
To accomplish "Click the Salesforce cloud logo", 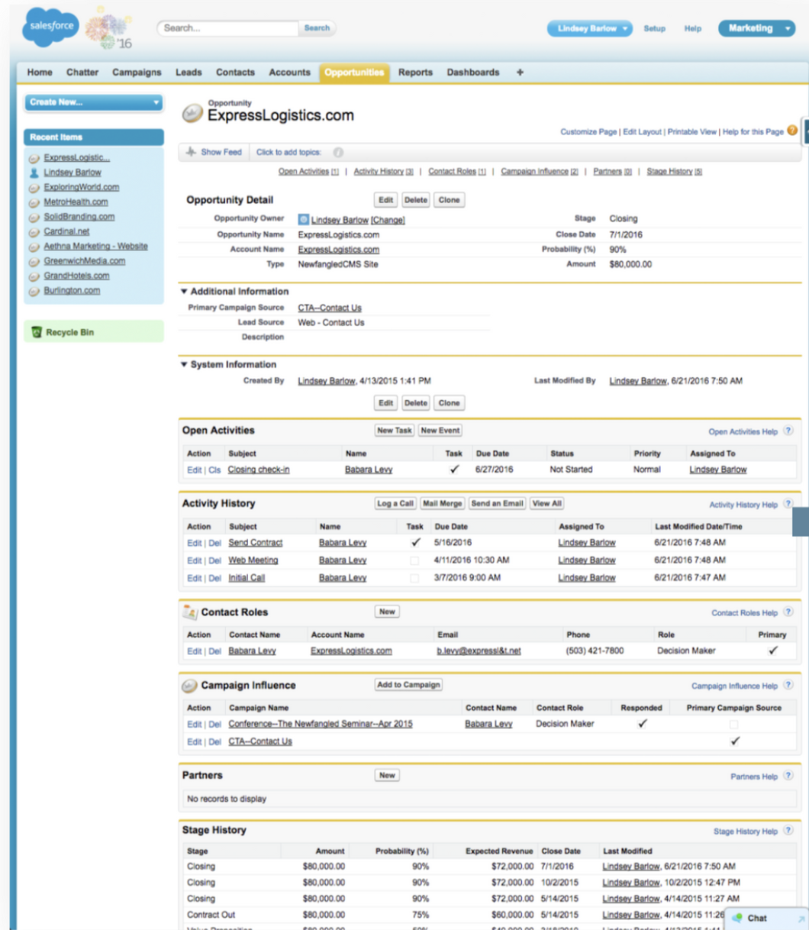I will pyautogui.click(x=50, y=27).
